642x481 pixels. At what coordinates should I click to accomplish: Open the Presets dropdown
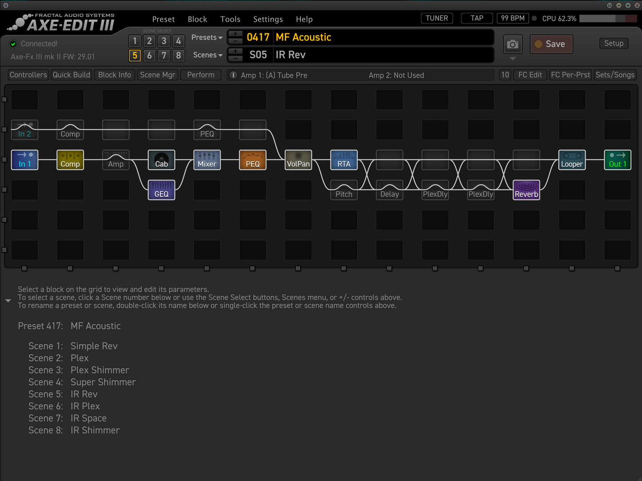[x=207, y=37]
